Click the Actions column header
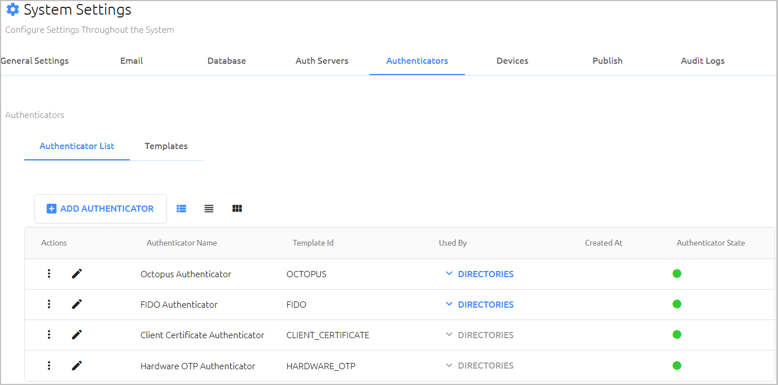Screen dimensions: 778x385 pyautogui.click(x=54, y=243)
